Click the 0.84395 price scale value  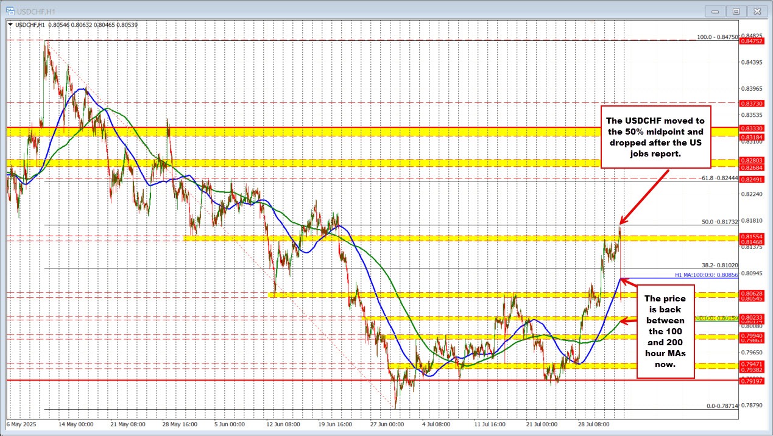point(752,62)
